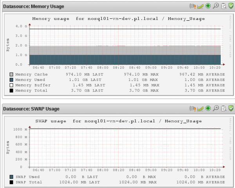Zoom Memory Usage graph with magnifier icon
Image resolution: width=235 pixels, height=188 pixels.
point(215,6)
